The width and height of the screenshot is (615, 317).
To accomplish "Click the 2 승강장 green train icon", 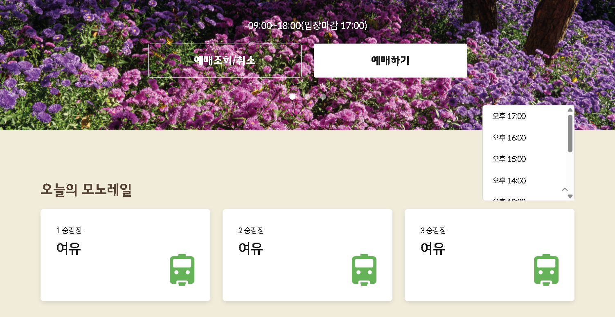I will pyautogui.click(x=364, y=270).
